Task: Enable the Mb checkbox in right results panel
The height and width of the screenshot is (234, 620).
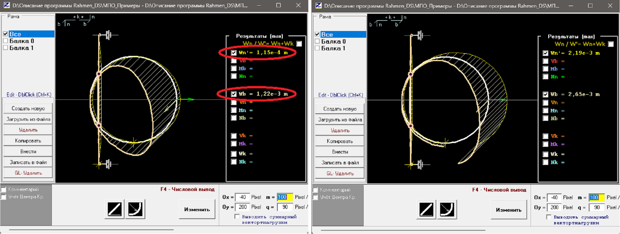Action: pyautogui.click(x=545, y=69)
